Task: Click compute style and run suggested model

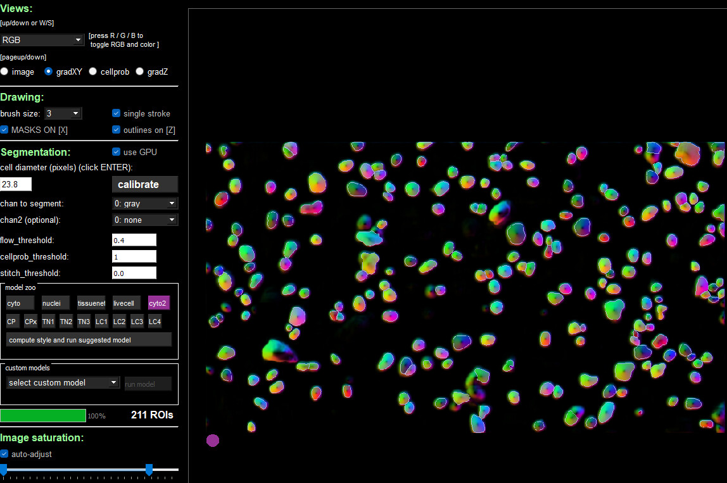Action: coord(89,340)
